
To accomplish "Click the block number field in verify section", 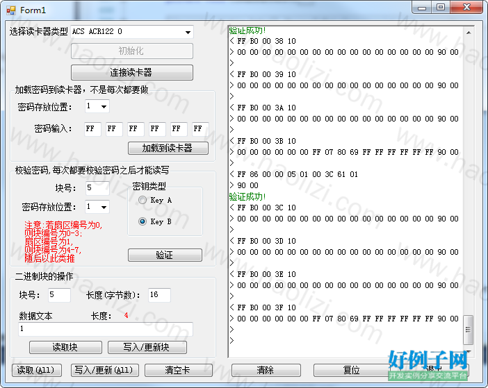I will [x=97, y=188].
